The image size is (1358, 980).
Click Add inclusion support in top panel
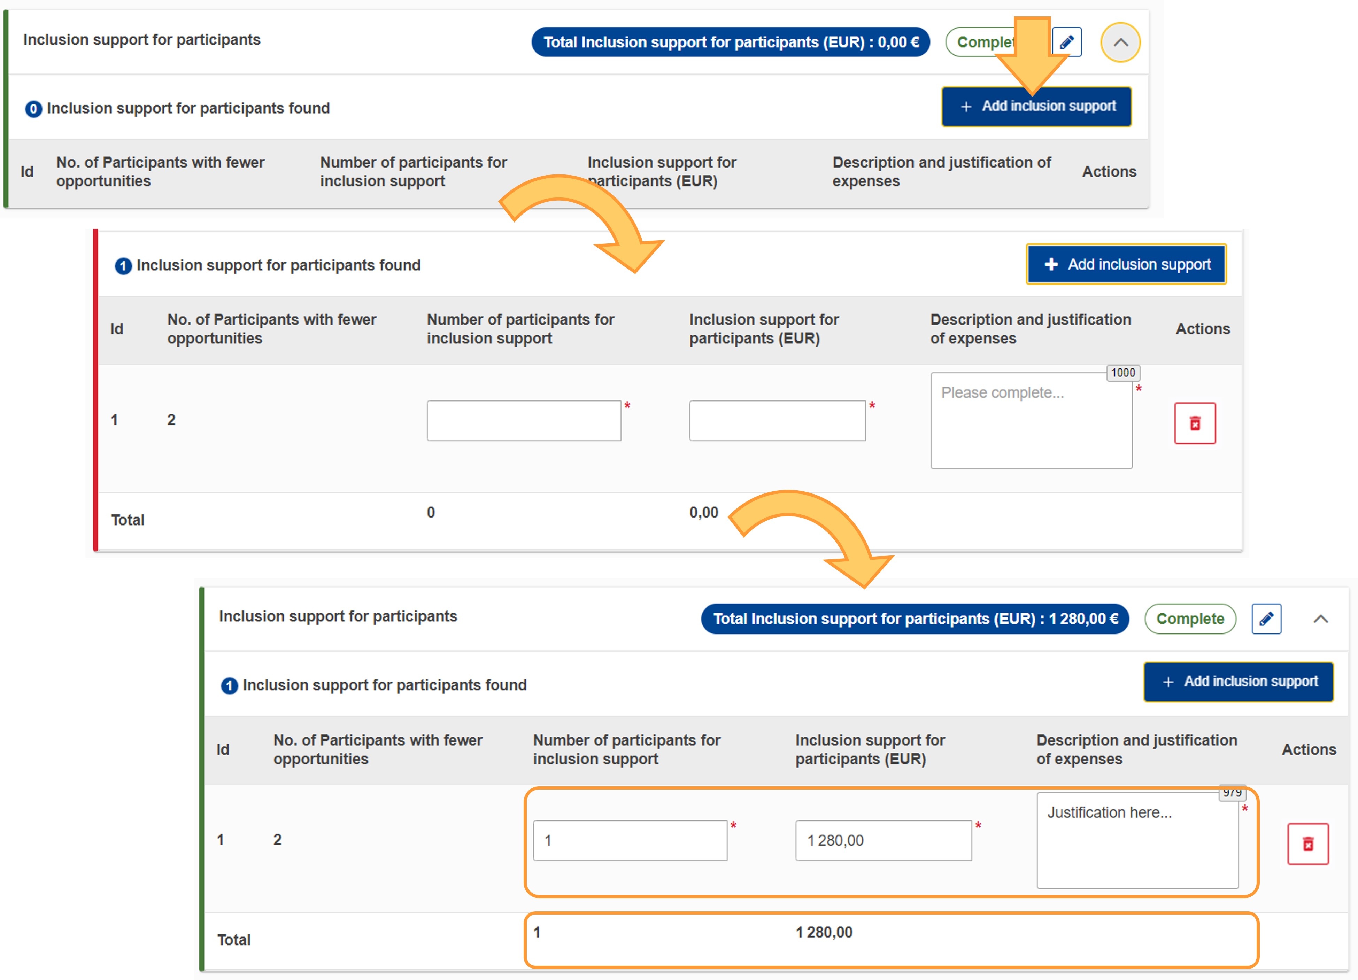pos(1036,107)
